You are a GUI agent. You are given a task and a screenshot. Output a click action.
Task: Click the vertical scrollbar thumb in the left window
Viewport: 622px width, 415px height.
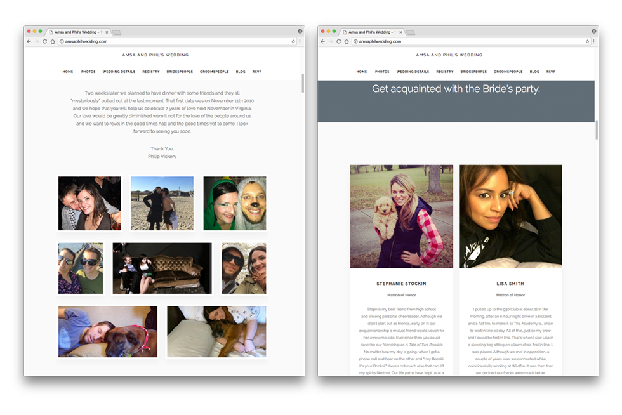pos(303,83)
